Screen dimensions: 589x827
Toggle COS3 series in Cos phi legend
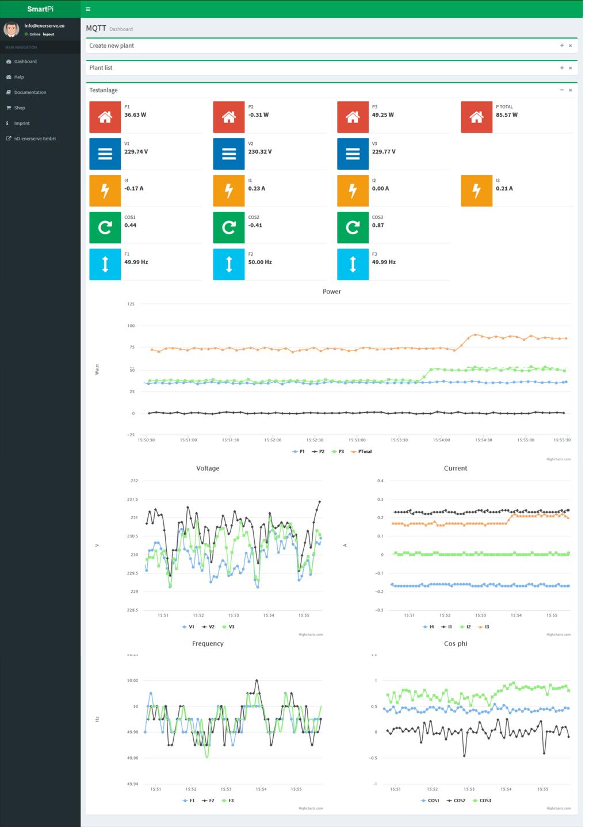tap(482, 801)
